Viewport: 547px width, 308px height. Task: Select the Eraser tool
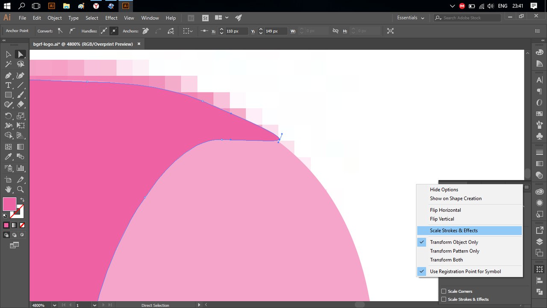[20, 105]
